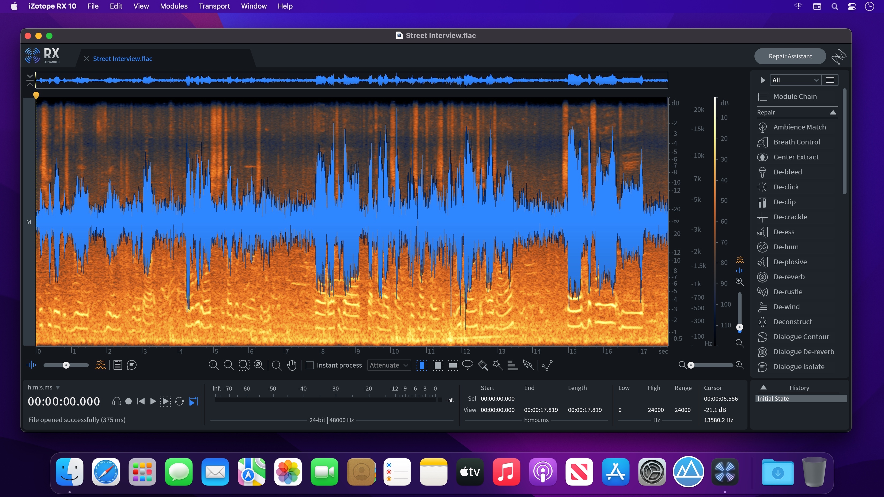Select the Breath Control module
Screen dimensions: 884x497
(796, 142)
